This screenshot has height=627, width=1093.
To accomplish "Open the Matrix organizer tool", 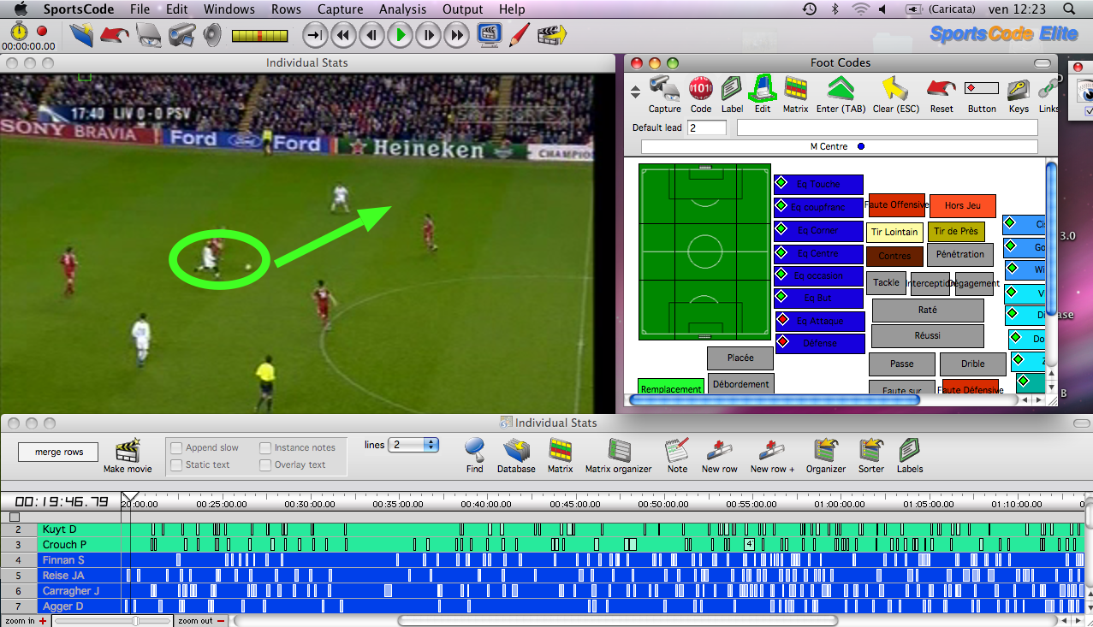I will [618, 449].
